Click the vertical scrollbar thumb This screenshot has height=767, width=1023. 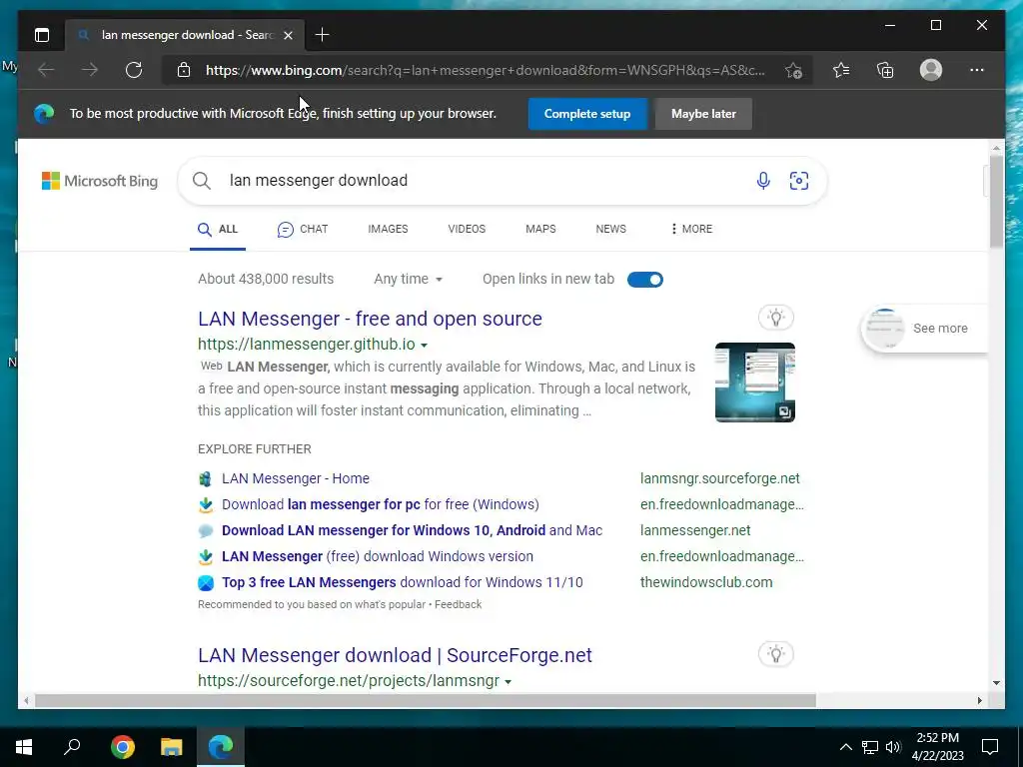coord(996,202)
